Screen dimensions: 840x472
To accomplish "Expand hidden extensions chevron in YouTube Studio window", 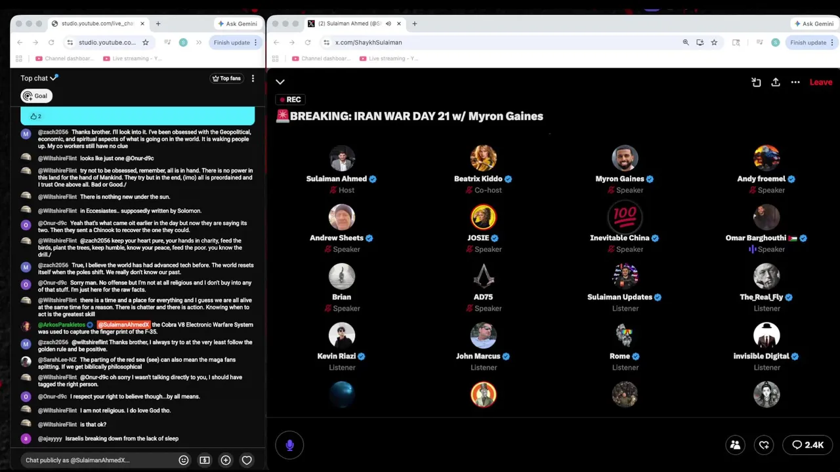I will click(199, 43).
